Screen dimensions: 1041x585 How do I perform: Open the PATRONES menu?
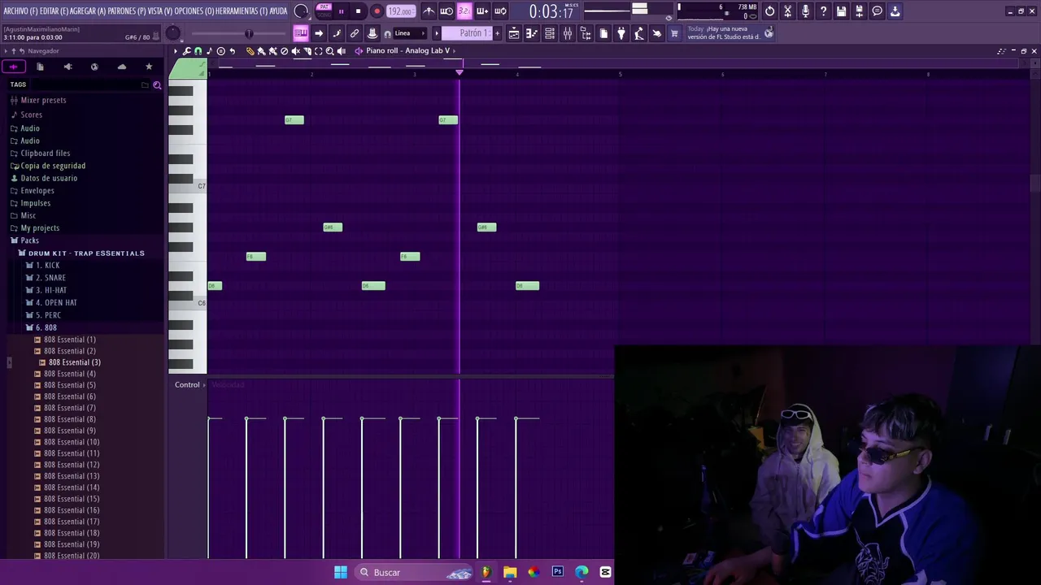126,11
